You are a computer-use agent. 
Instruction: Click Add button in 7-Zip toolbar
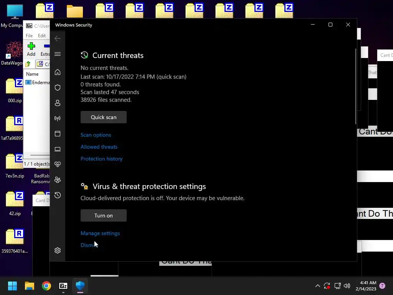click(31, 50)
